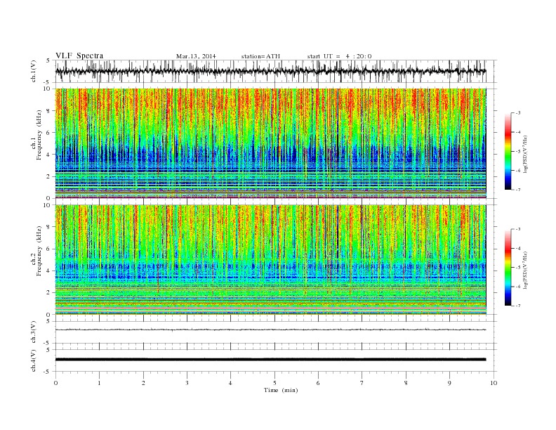Click the '4' time axis tick label
Viewport: 556px width, 430px height.
click(230, 383)
